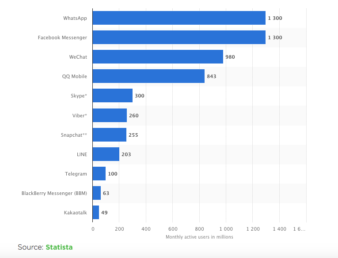Click the Snapchat** axis label
This screenshot has width=338, height=258.
coord(74,135)
